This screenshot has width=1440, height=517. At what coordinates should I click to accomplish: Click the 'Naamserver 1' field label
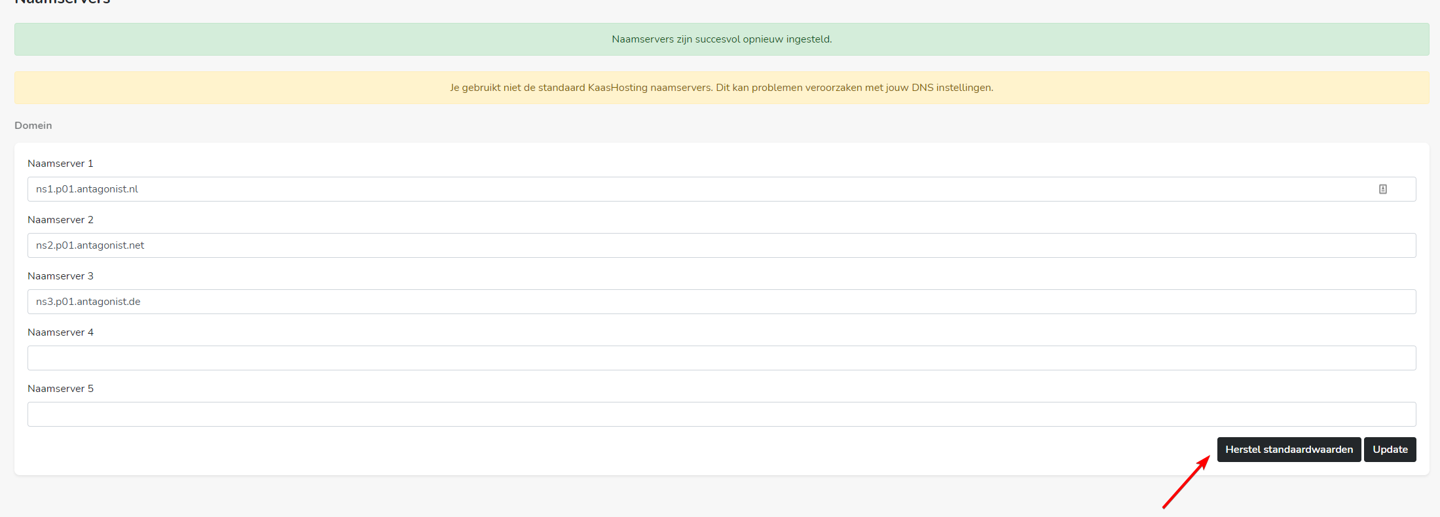click(60, 164)
